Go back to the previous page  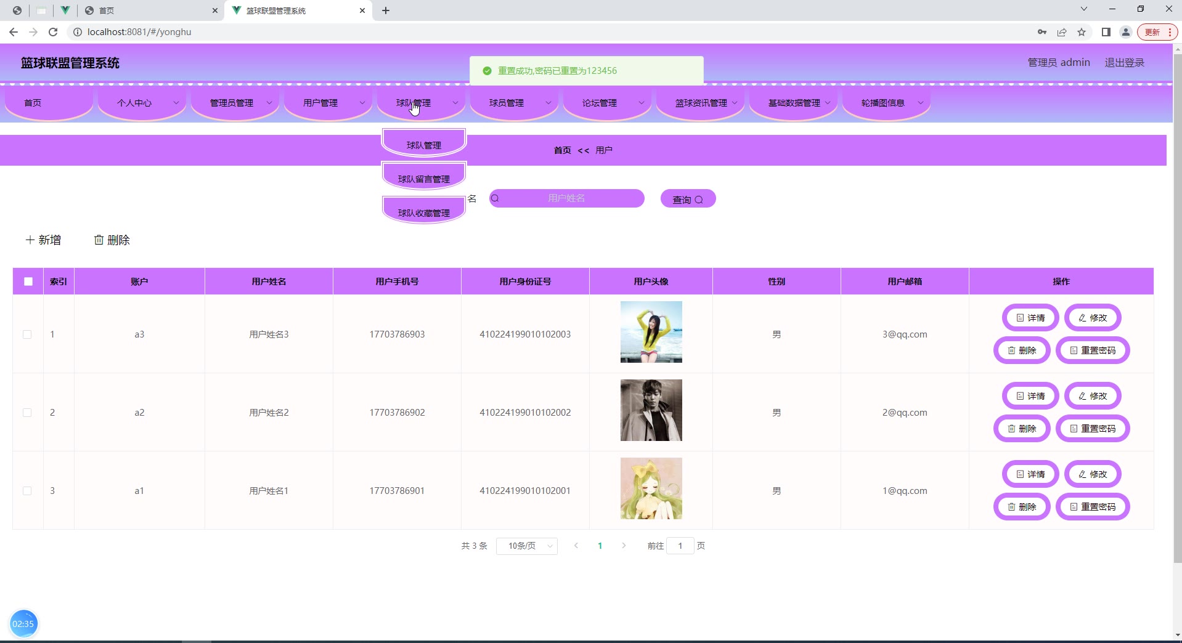14,32
